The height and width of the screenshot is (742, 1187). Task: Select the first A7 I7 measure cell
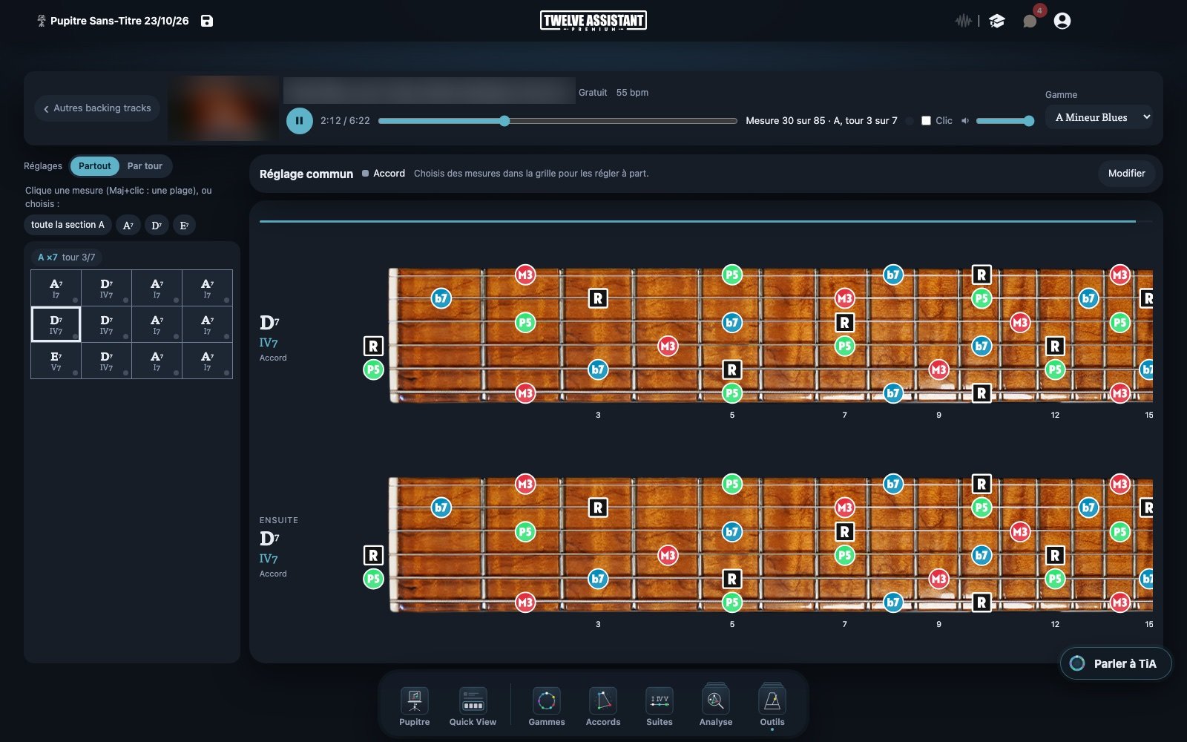pyautogui.click(x=56, y=288)
